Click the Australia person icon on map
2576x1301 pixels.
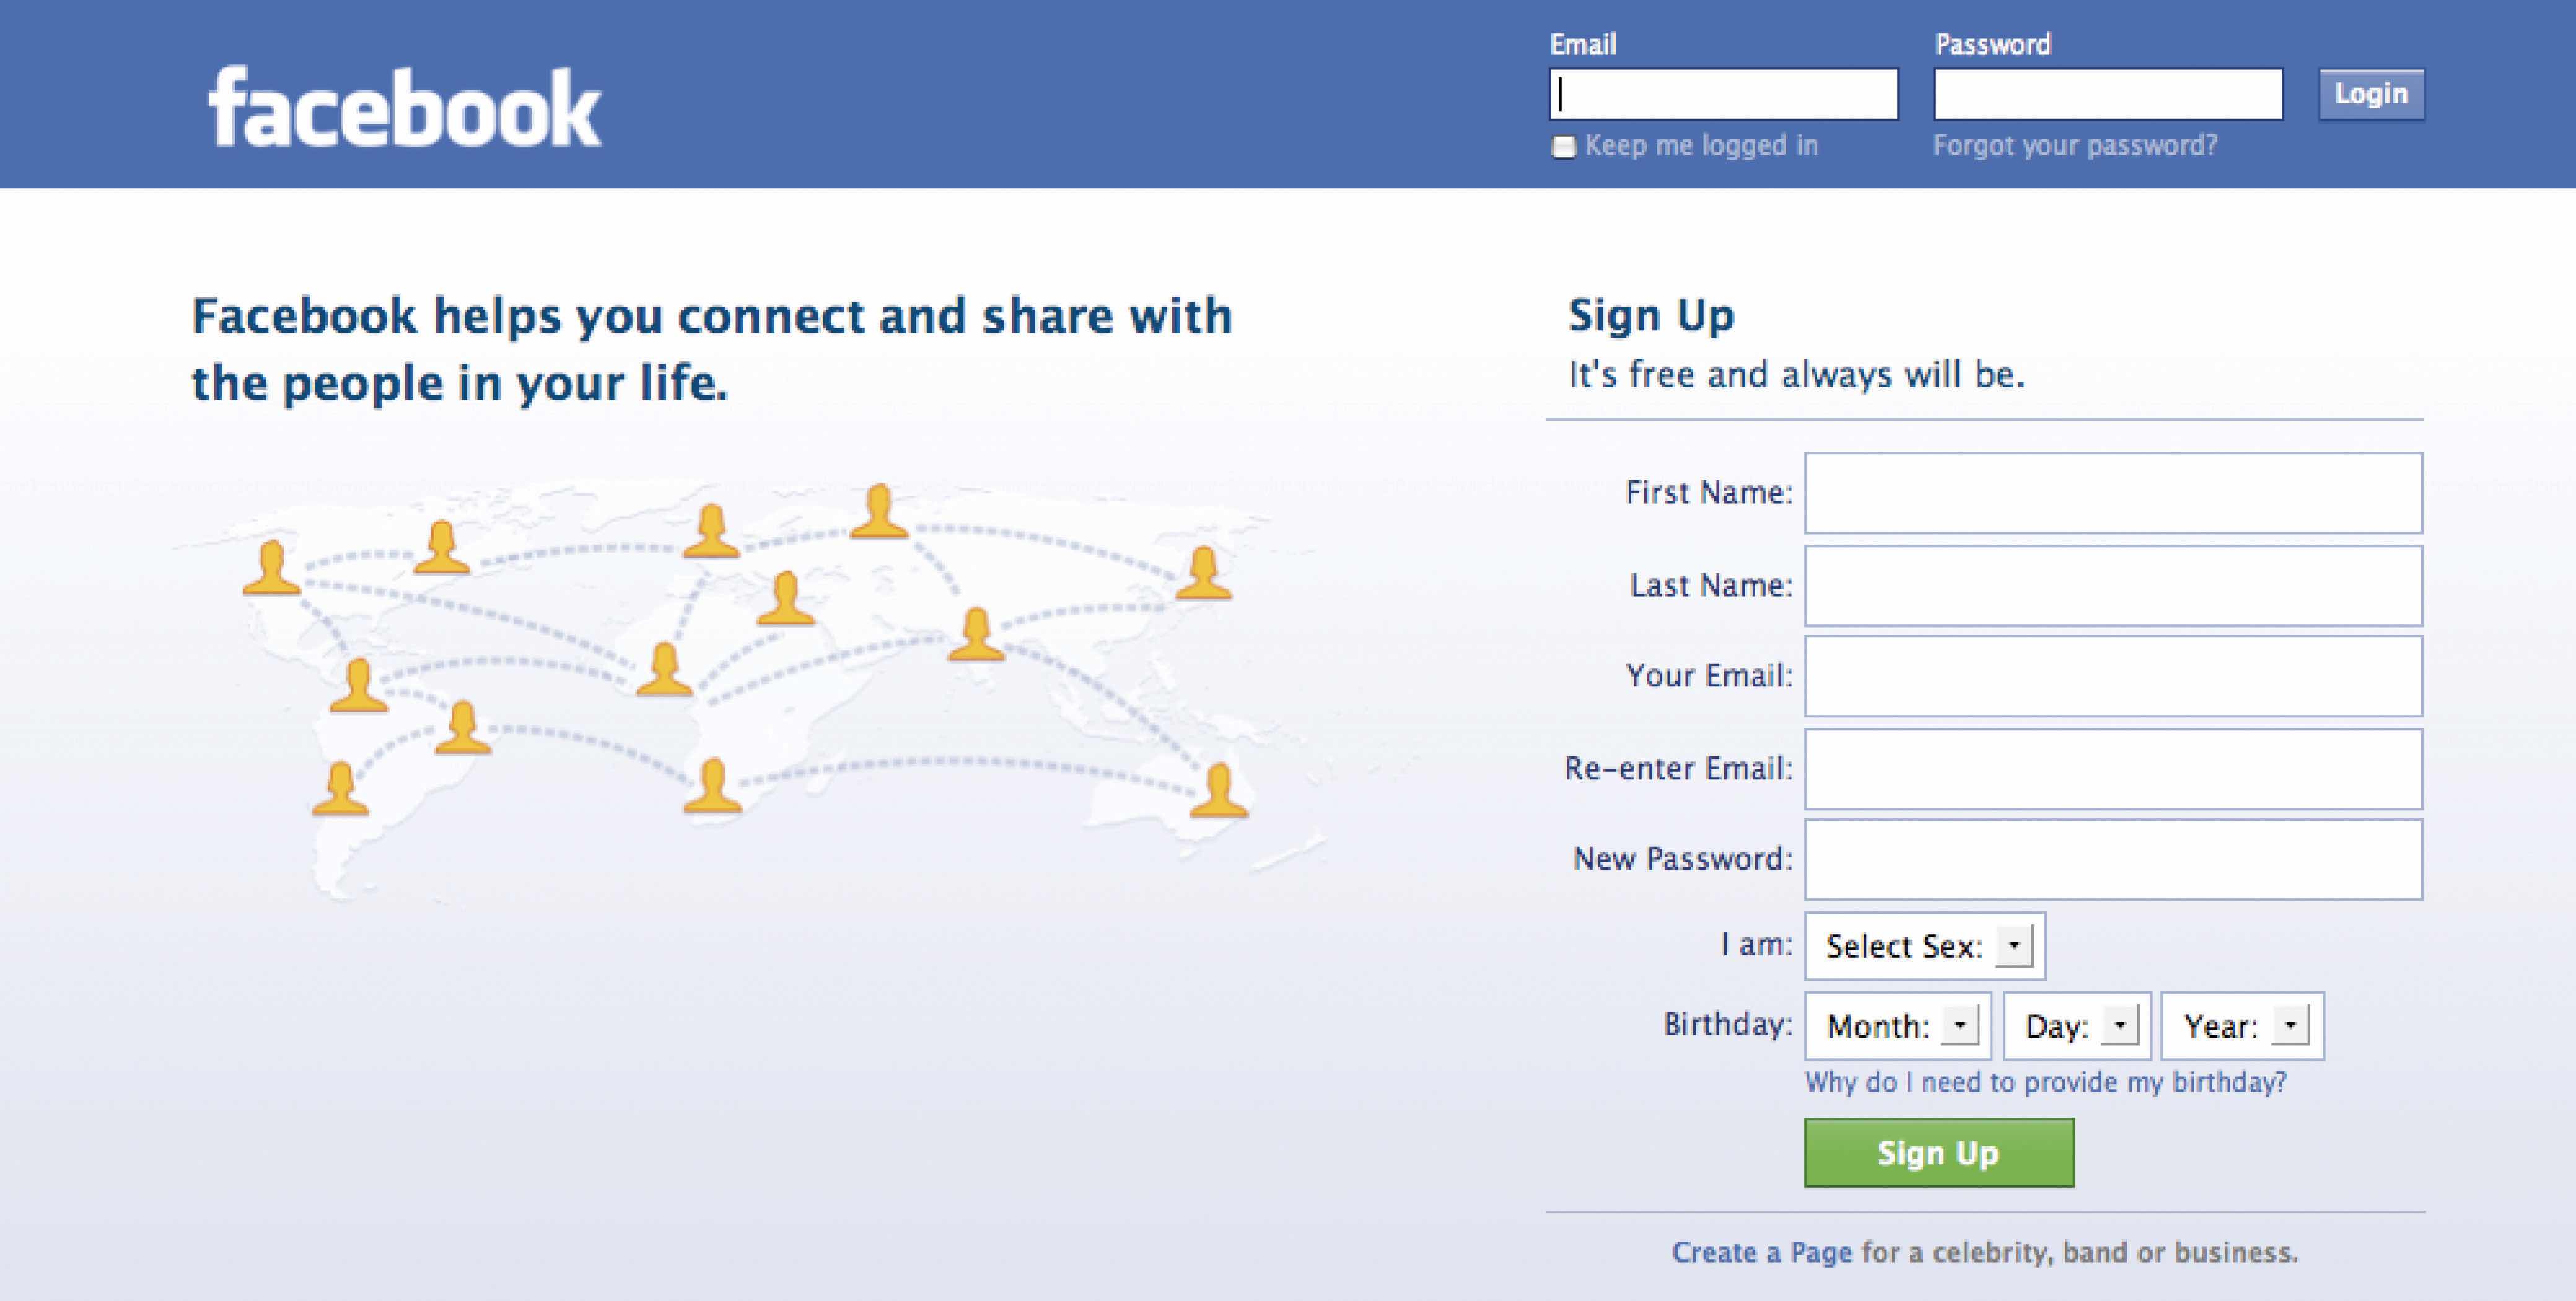tap(1219, 790)
